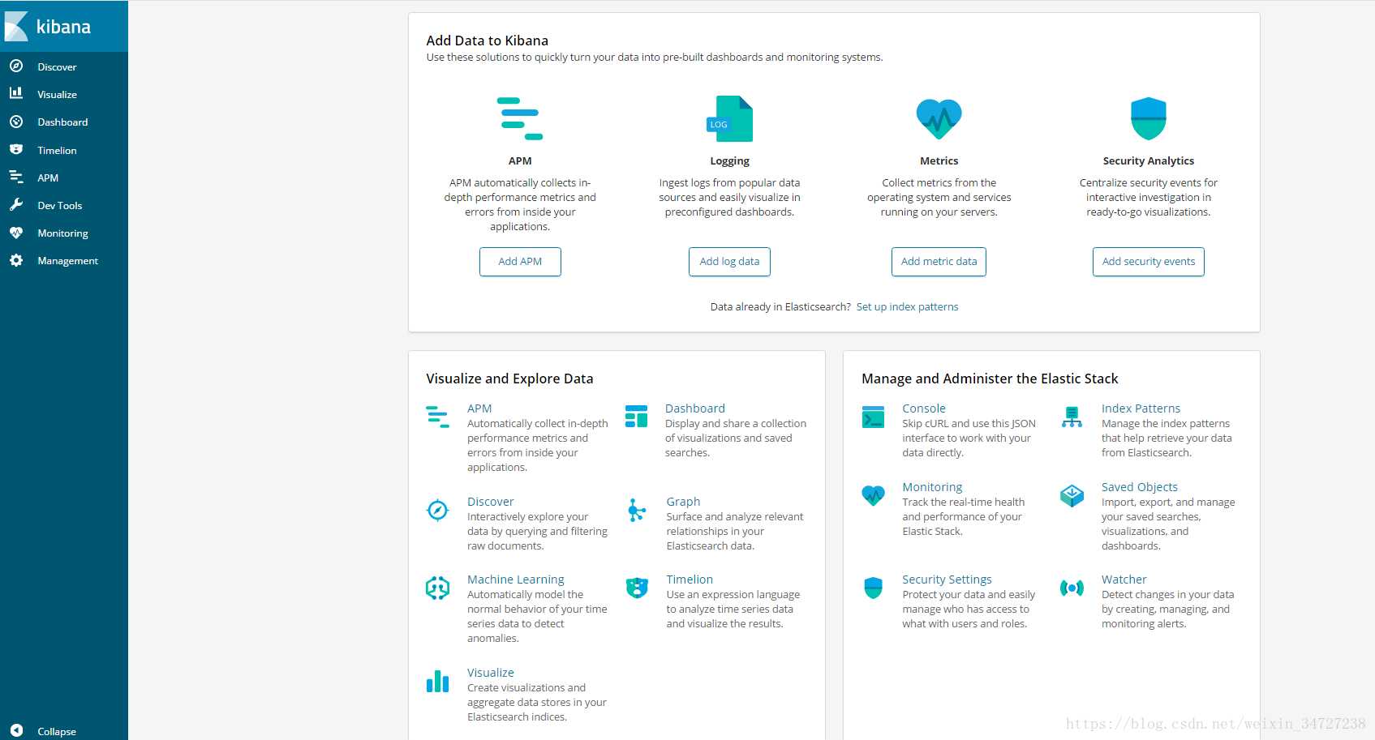Screen dimensions: 1375x740
Task: Click 'Manage and Administer the Elastic Stack' heading
Action: click(x=990, y=379)
